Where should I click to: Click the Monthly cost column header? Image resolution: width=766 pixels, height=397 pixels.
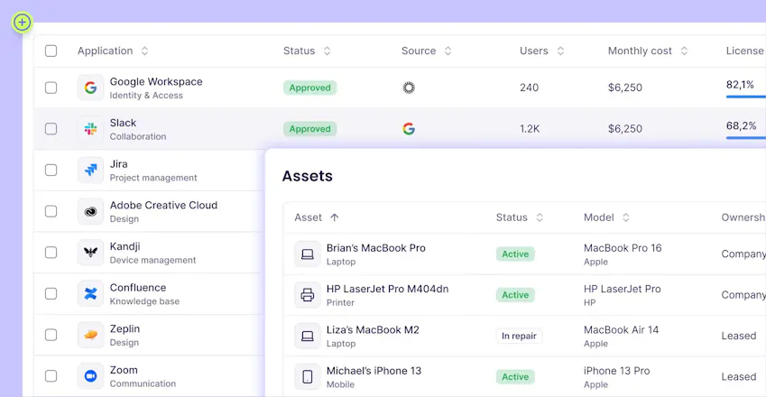pyautogui.click(x=640, y=51)
